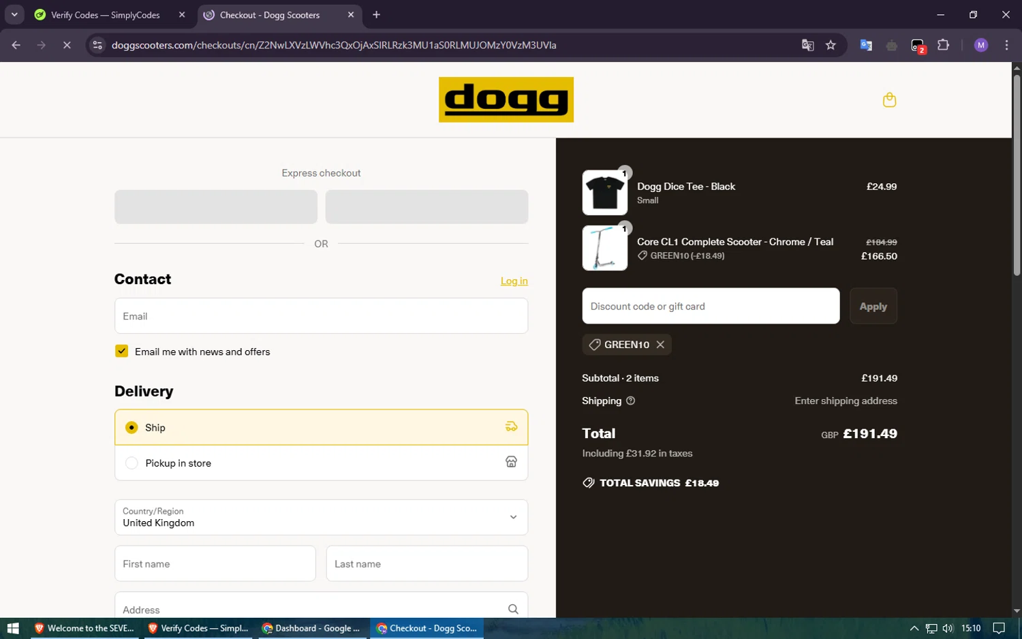This screenshot has height=639, width=1022.
Task: Click the Apply discount button
Action: click(873, 306)
